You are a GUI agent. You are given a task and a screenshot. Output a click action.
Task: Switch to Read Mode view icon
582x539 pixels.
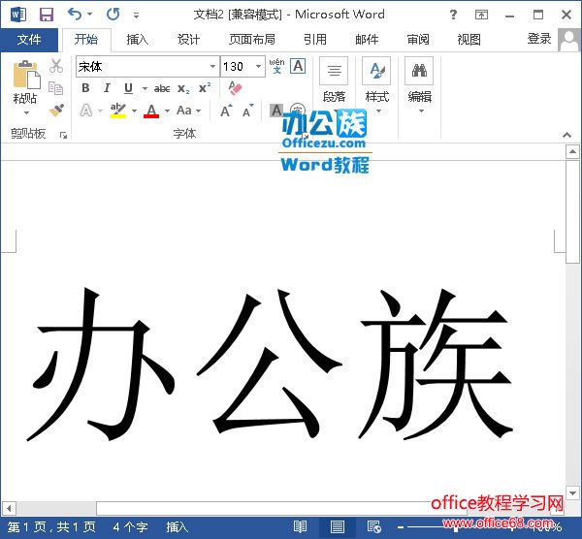(x=300, y=526)
